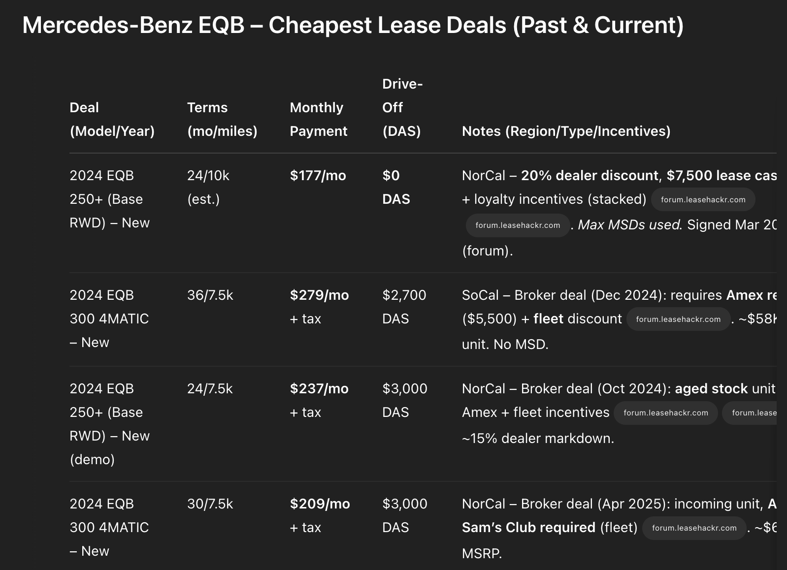Select the $237/mo + tax payment cell

pos(319,400)
